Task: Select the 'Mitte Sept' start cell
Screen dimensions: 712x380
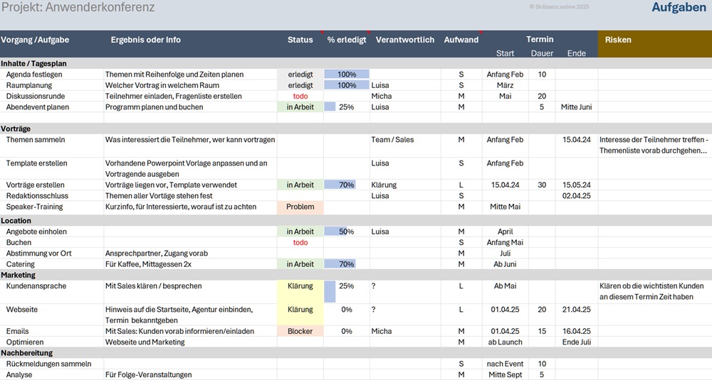Action: pyautogui.click(x=505, y=374)
